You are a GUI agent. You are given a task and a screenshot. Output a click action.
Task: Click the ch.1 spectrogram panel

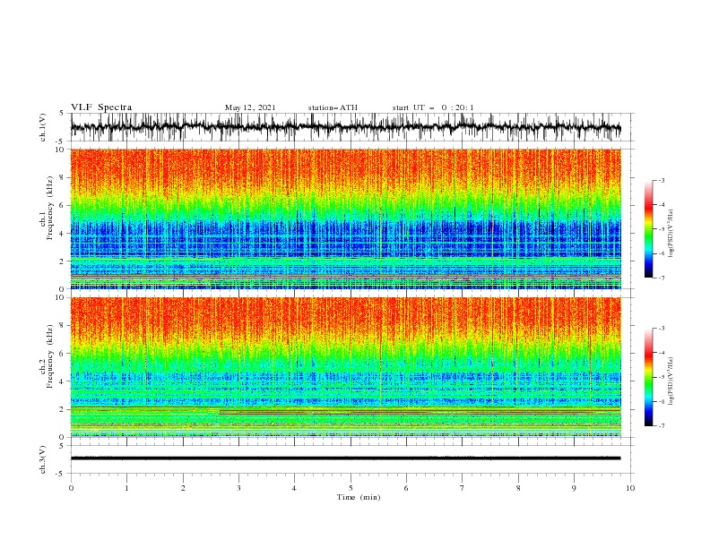point(346,218)
